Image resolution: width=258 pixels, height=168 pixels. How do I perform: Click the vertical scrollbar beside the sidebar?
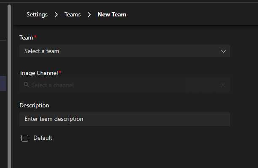tap(9, 86)
